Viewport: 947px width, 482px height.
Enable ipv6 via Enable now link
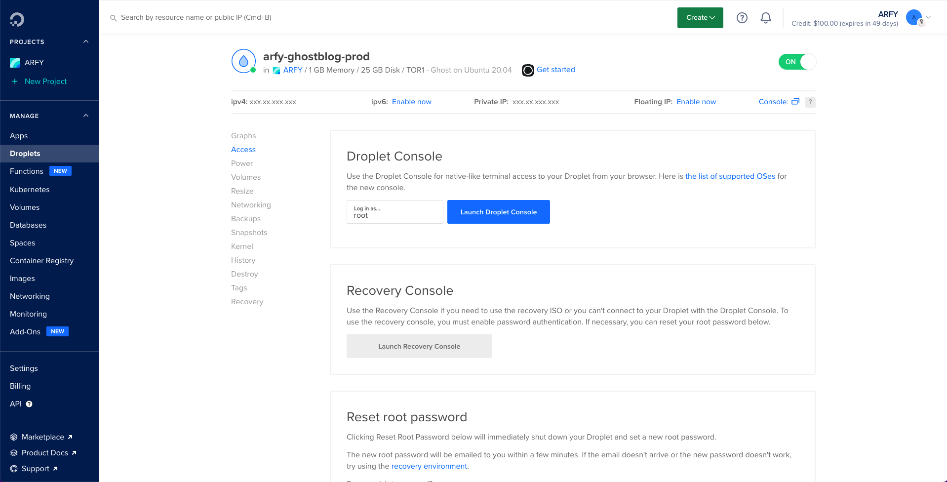412,102
